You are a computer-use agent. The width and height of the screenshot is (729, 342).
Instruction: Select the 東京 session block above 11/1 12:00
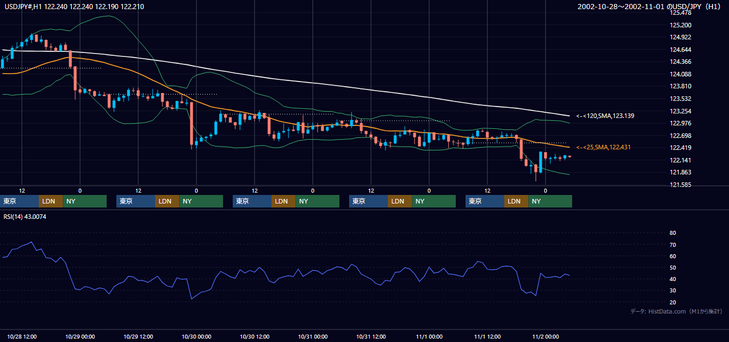[x=485, y=201]
